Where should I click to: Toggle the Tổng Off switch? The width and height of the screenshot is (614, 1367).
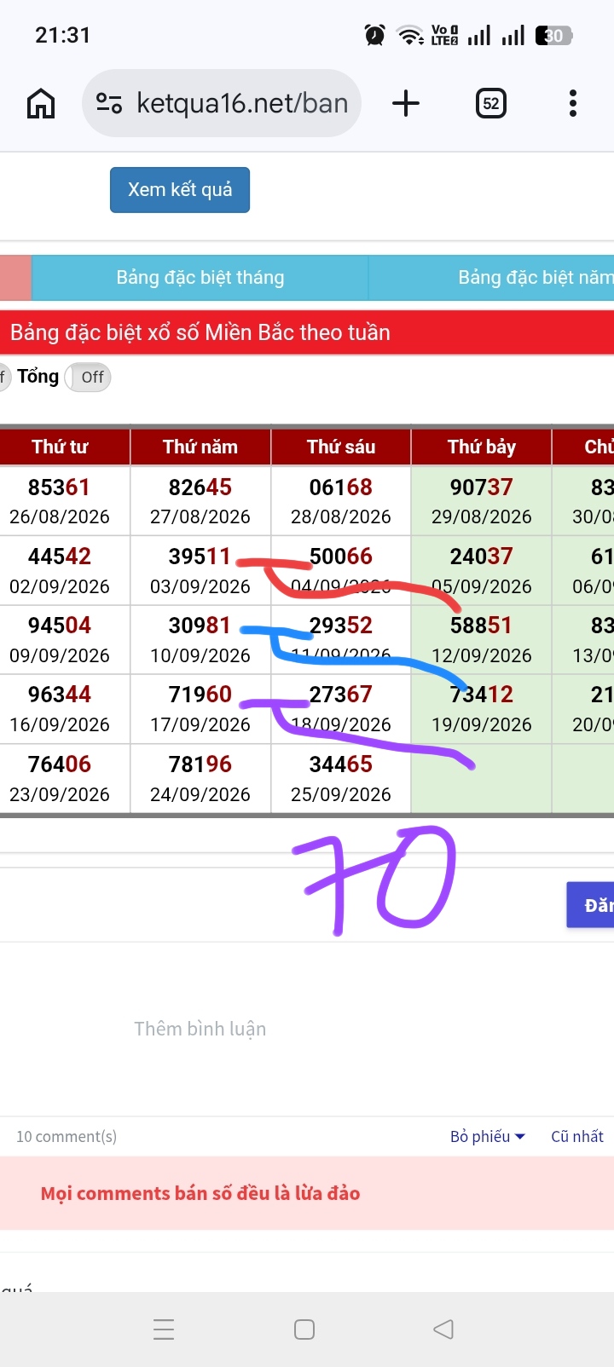point(89,377)
